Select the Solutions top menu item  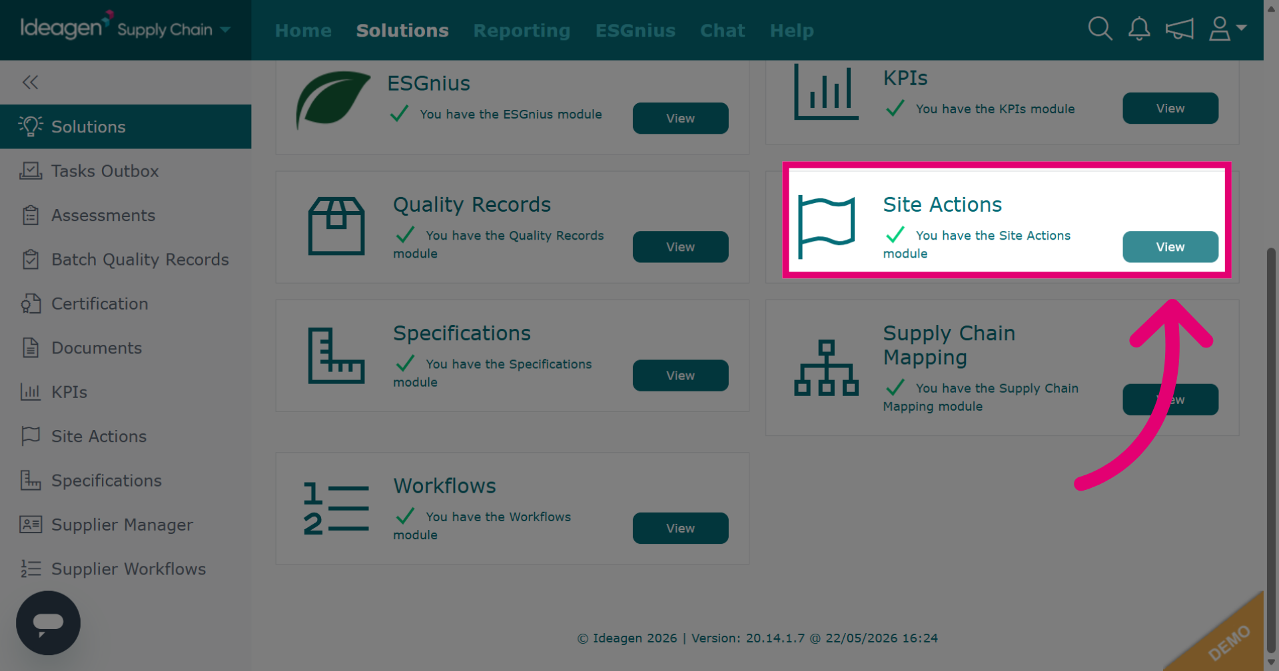(x=402, y=31)
